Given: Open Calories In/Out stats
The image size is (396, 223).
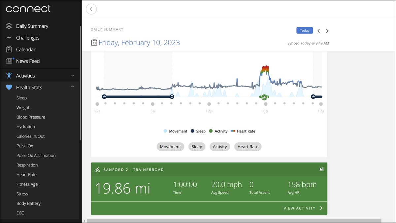Looking at the screenshot, I should (x=30, y=136).
